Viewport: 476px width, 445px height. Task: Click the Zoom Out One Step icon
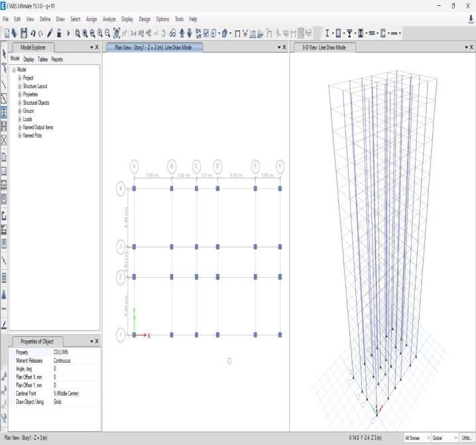[x=107, y=32]
